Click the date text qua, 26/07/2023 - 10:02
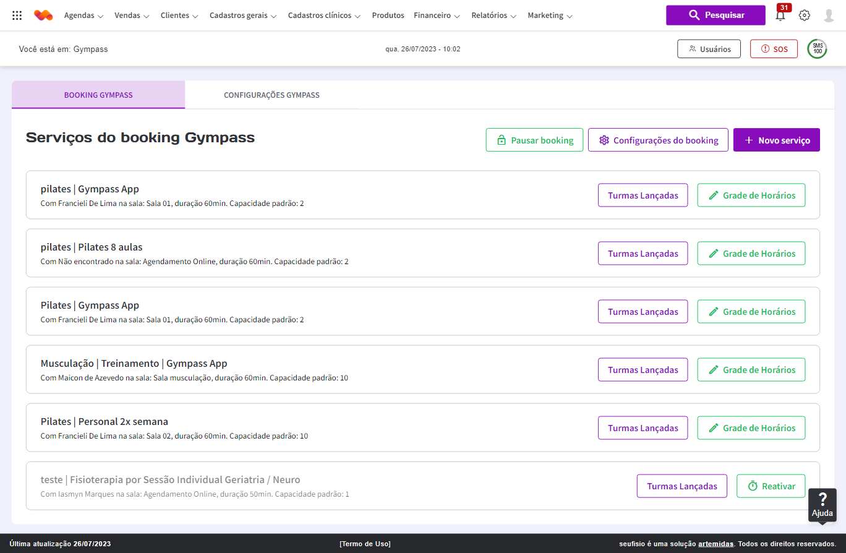 click(423, 49)
